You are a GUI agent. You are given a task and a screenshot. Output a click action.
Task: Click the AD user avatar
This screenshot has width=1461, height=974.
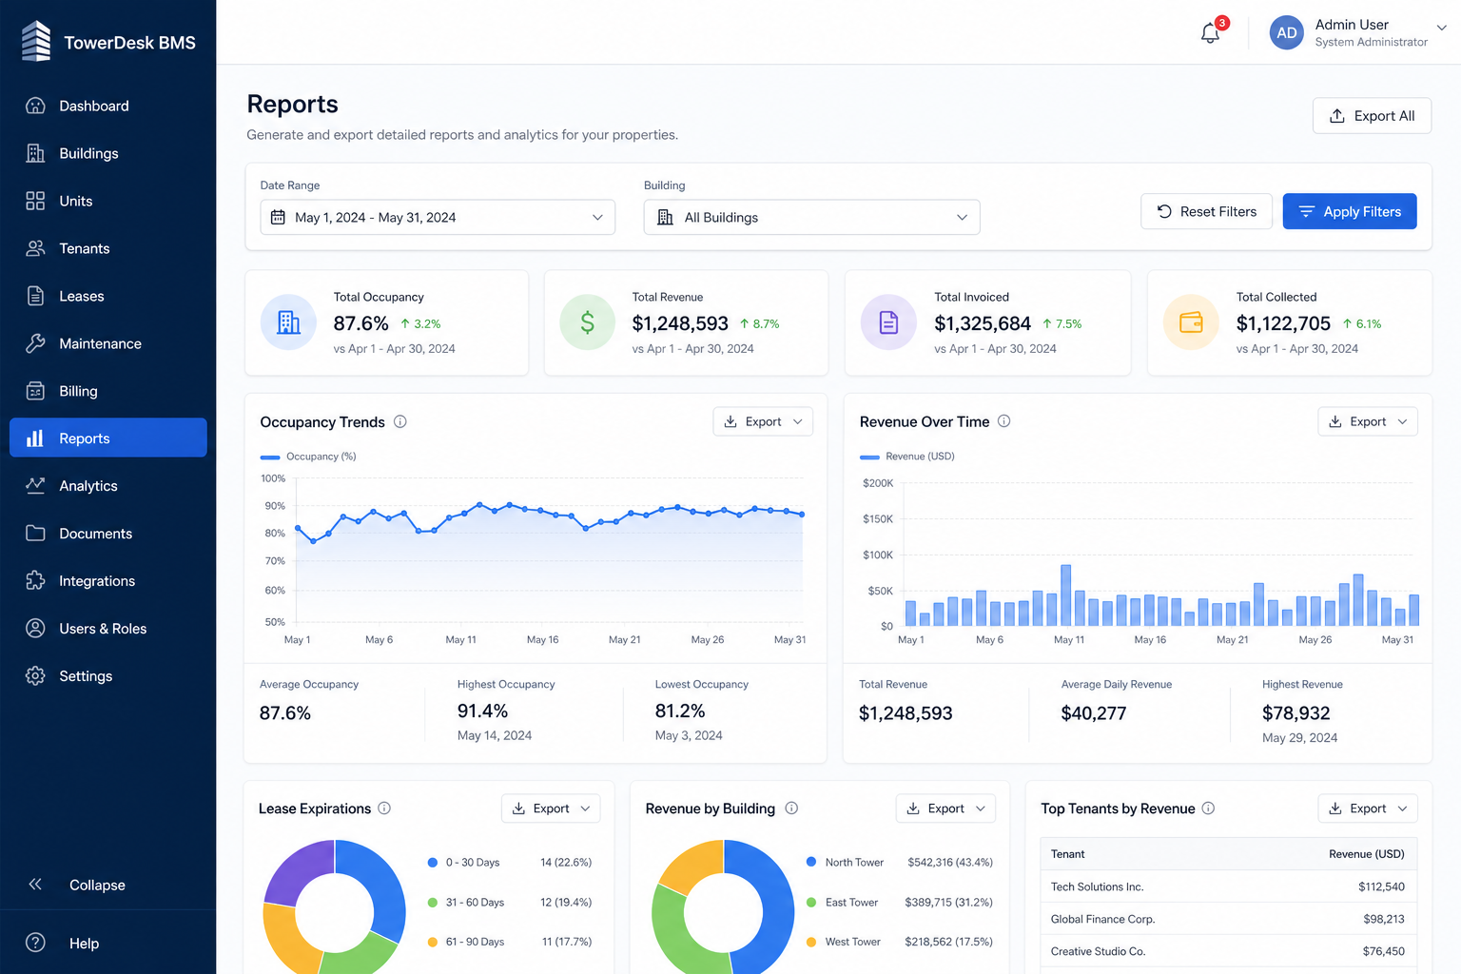coord(1286,32)
